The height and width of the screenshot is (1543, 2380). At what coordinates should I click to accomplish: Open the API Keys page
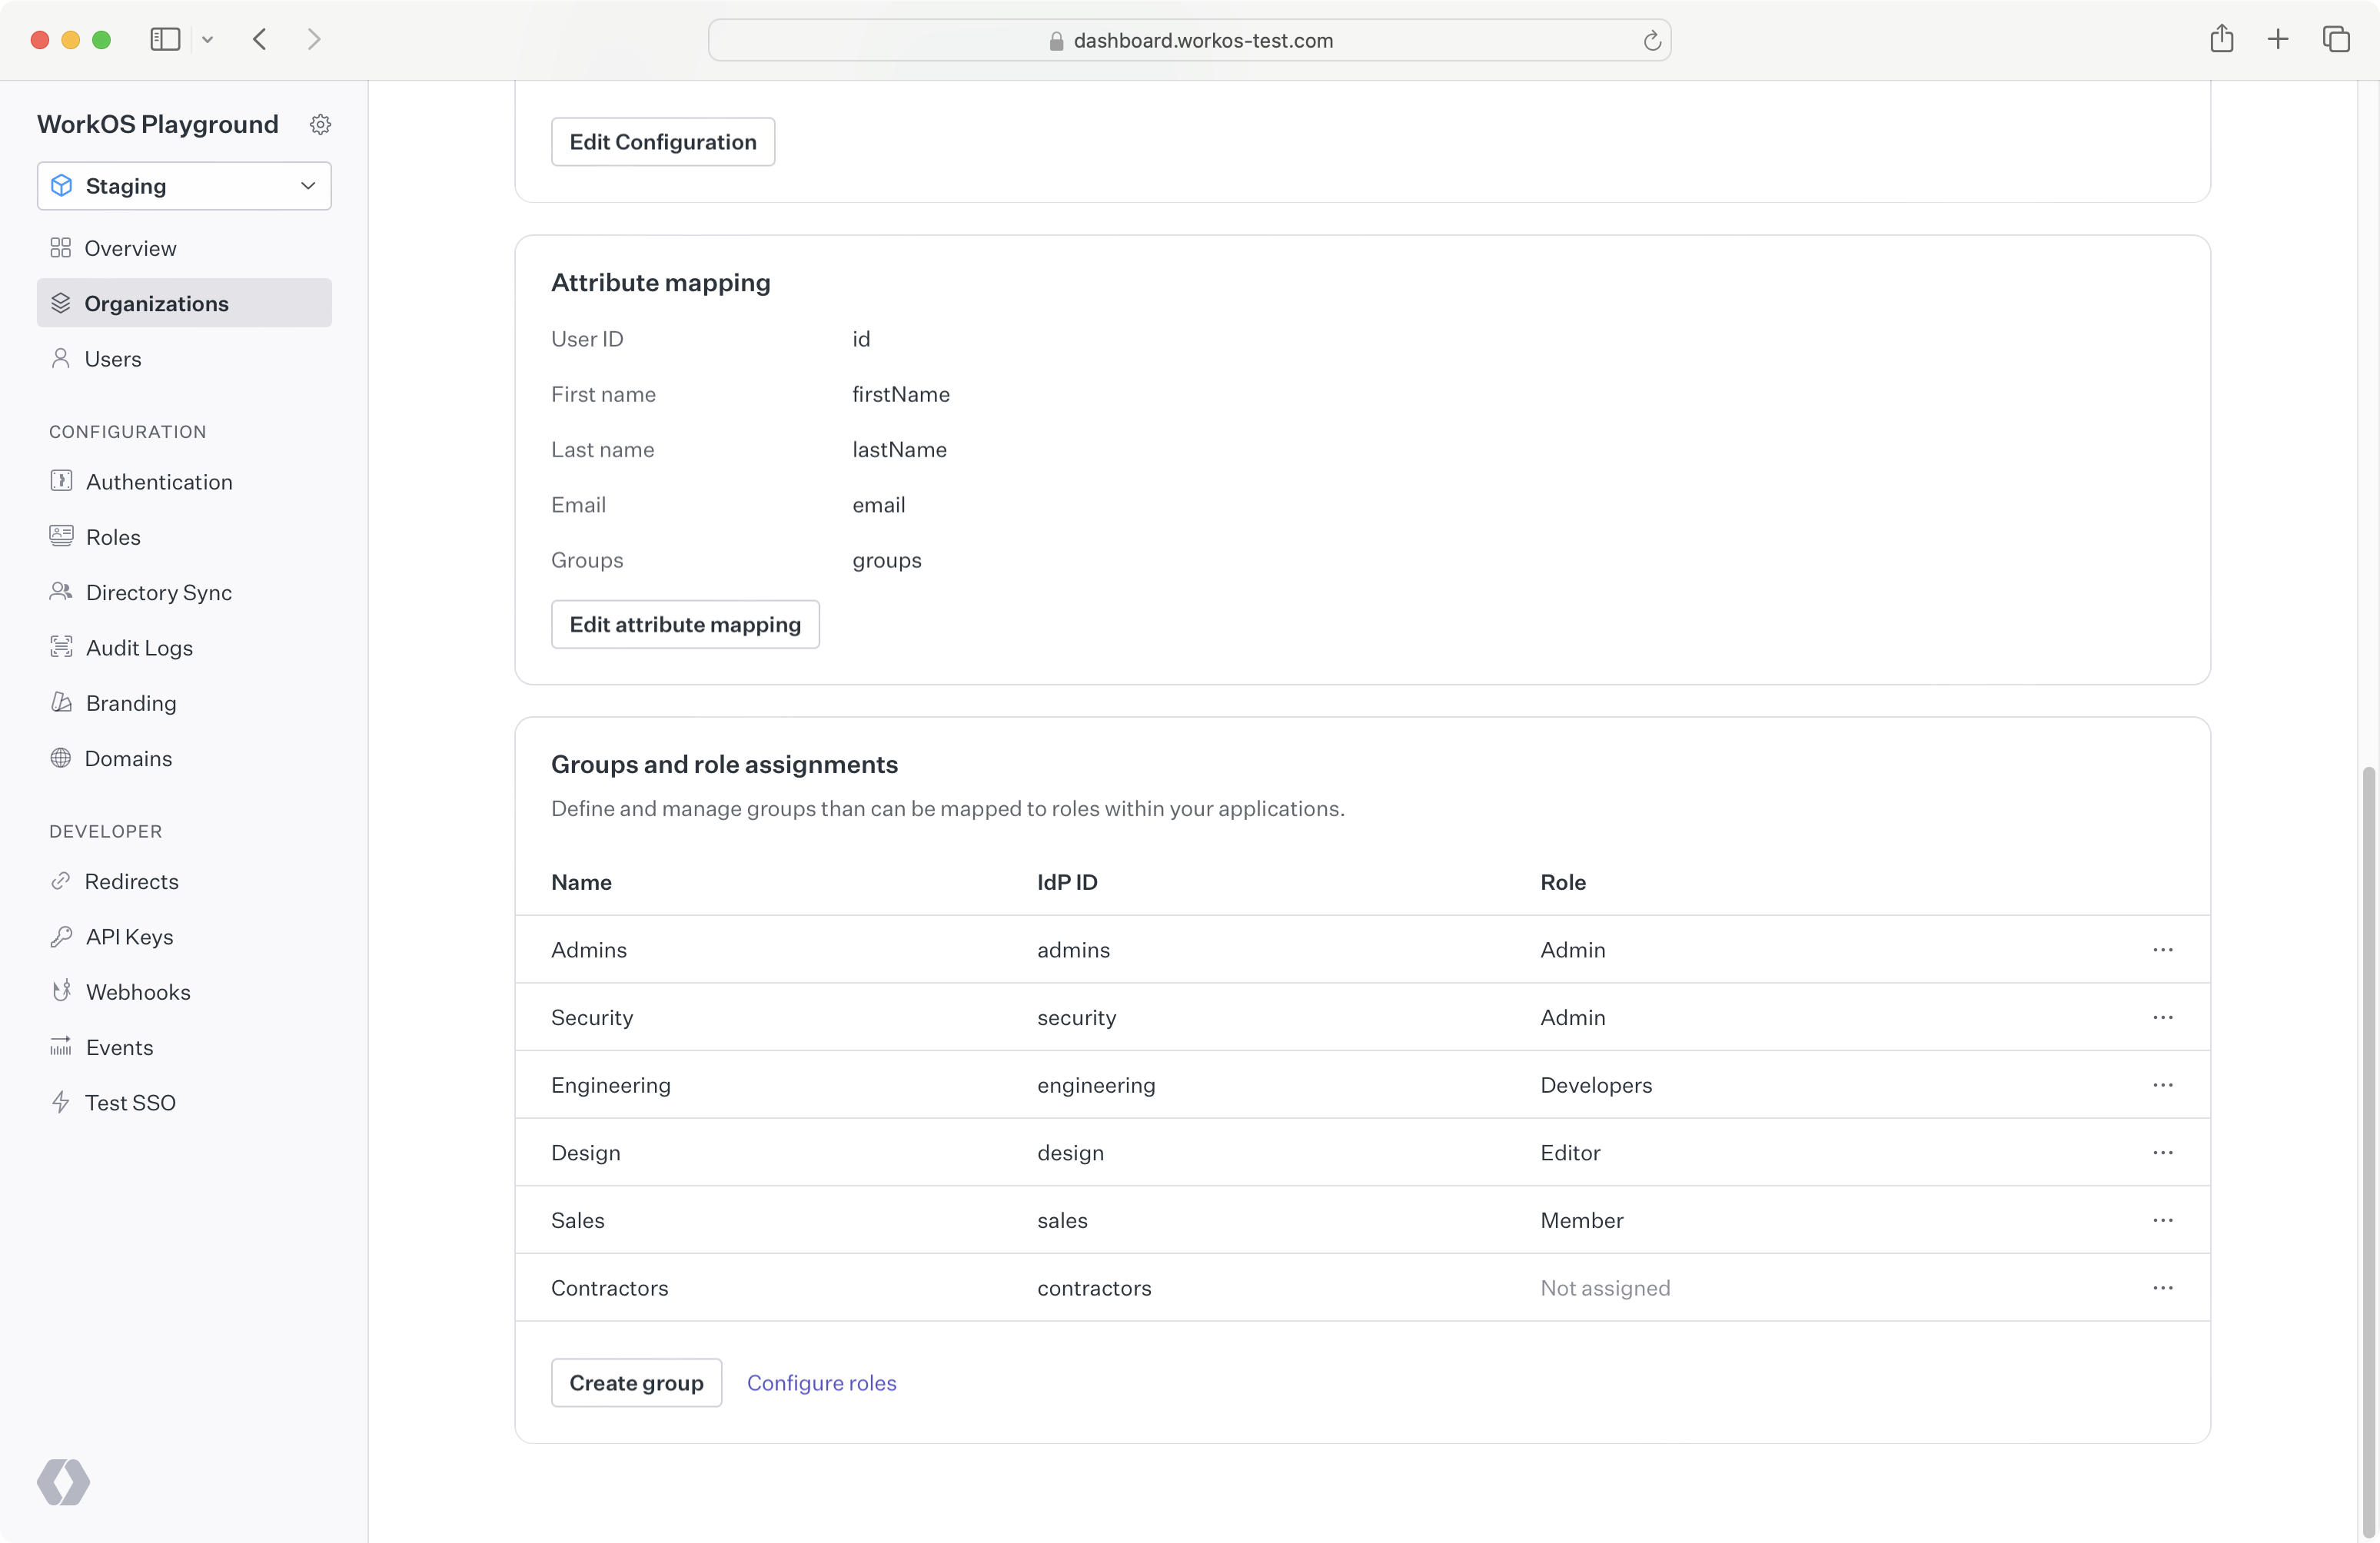(129, 937)
